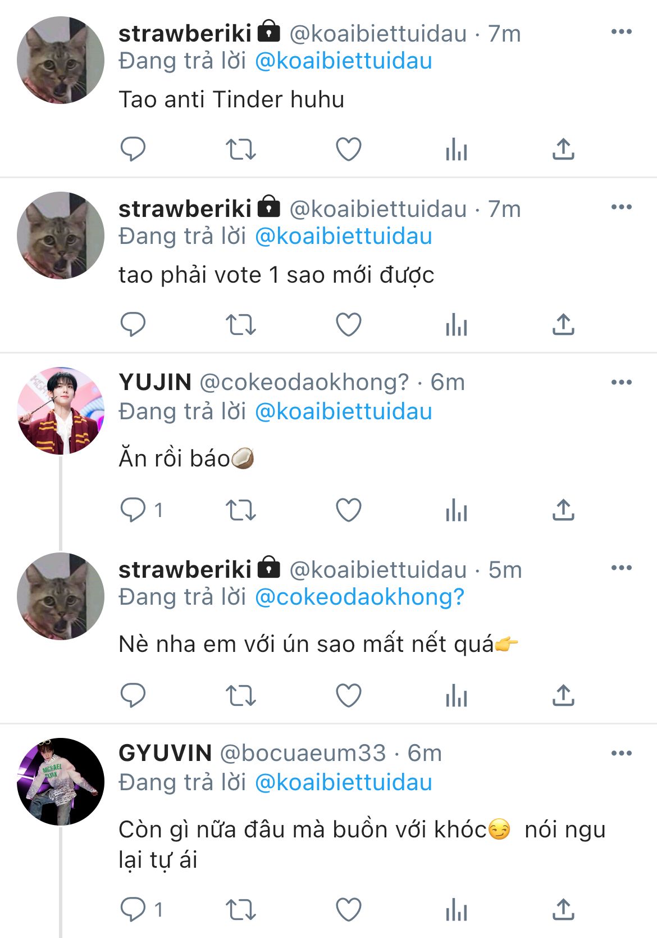Like YUJIN's "Ăn rồi báo" tweet
The image size is (657, 938).
[348, 510]
